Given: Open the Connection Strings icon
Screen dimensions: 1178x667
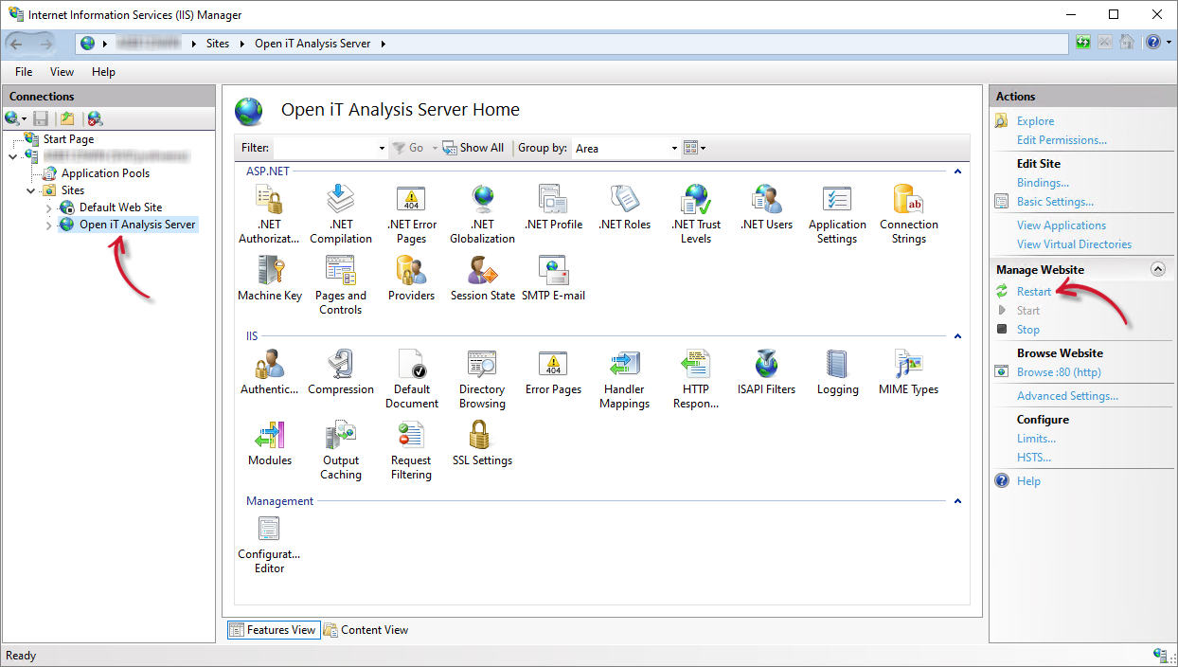Looking at the screenshot, I should [x=908, y=213].
